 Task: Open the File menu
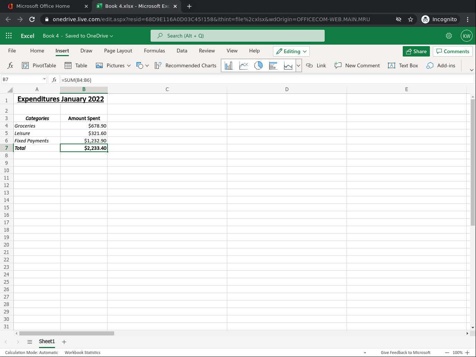pos(12,51)
